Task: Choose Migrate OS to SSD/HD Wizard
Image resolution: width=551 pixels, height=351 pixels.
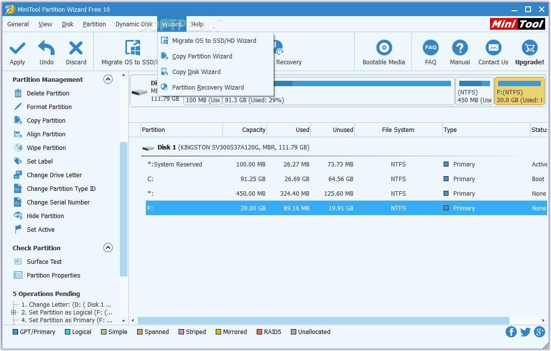Action: (215, 41)
